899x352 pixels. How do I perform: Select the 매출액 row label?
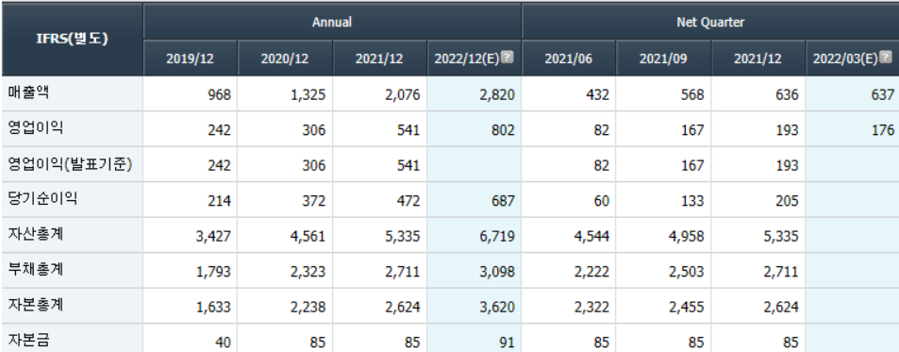[x=28, y=93]
